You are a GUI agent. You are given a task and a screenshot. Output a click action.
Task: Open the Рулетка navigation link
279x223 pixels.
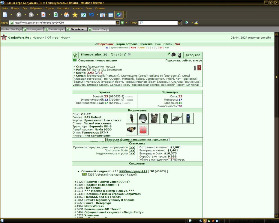click(146, 44)
